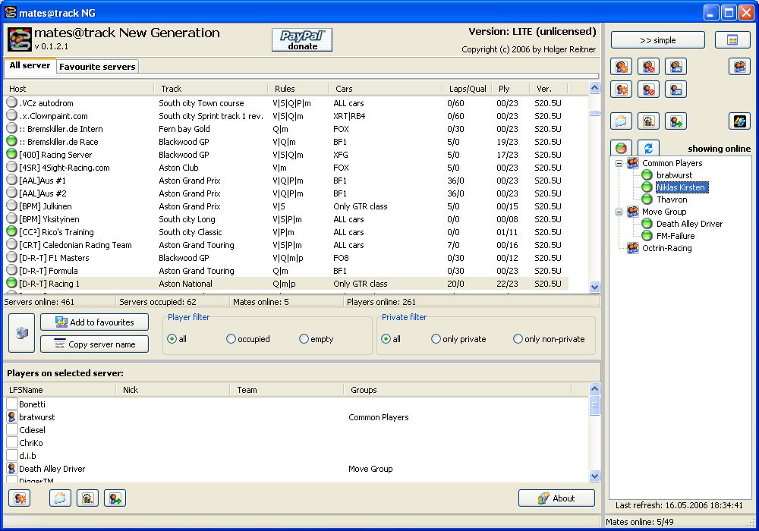Open the All server tab
759x531 pixels.
point(30,66)
